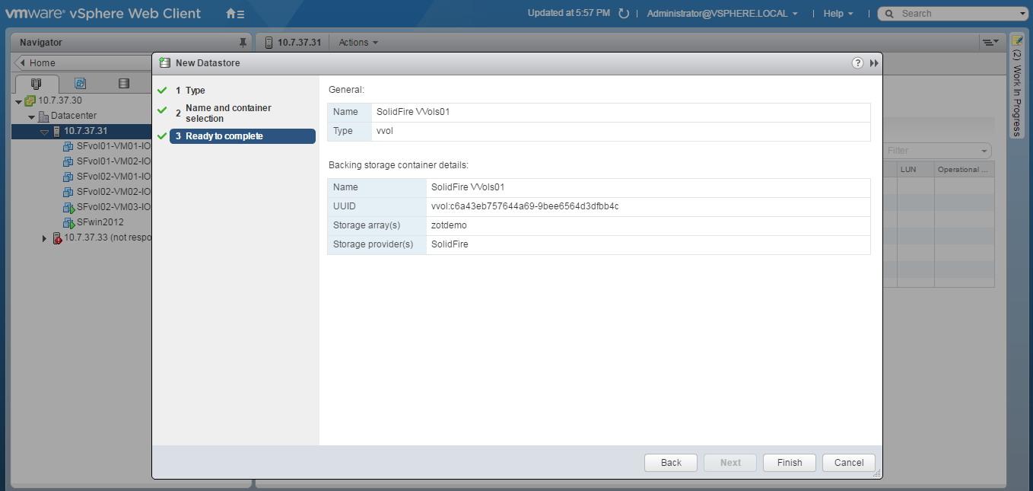
Task: Select the SFwin2012 virtual machine
Action: tap(100, 222)
